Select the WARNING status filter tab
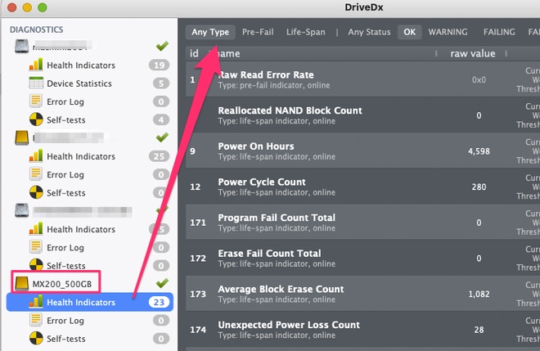 [448, 32]
